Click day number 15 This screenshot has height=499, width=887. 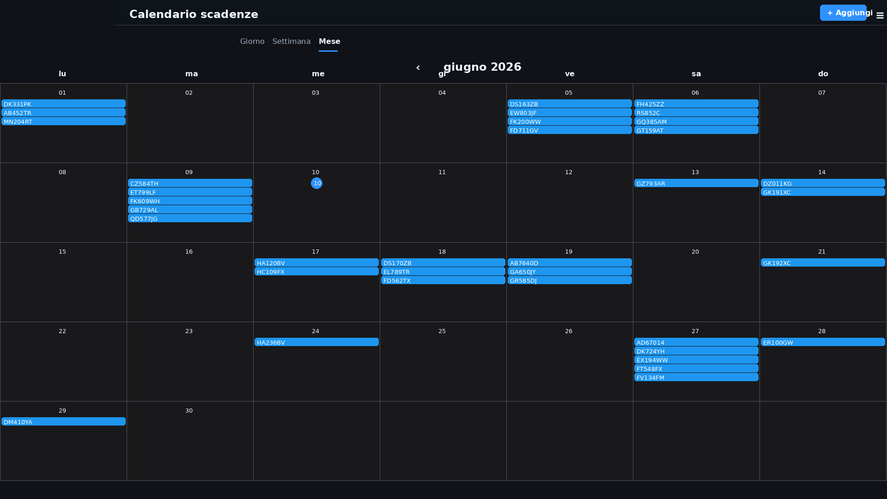[62, 252]
